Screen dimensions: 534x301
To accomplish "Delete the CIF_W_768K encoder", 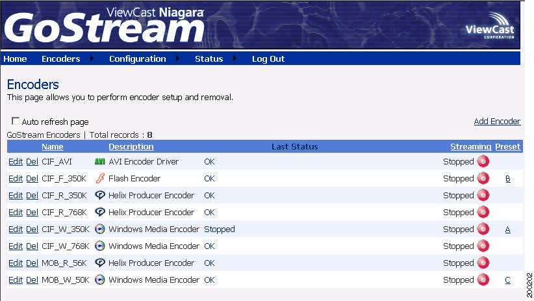I will [32, 246].
